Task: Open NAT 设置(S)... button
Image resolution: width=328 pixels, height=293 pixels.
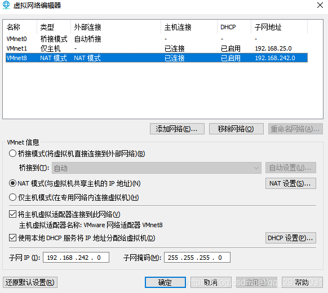Action: pos(291,183)
